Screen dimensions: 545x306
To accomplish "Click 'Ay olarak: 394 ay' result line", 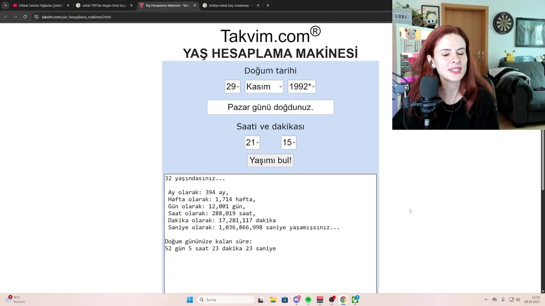I will coord(198,192).
